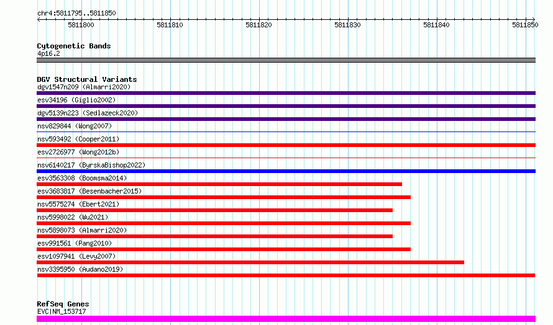This screenshot has width=553, height=325.
Task: Click the red bar for nsv5998022
Action: 224,223
